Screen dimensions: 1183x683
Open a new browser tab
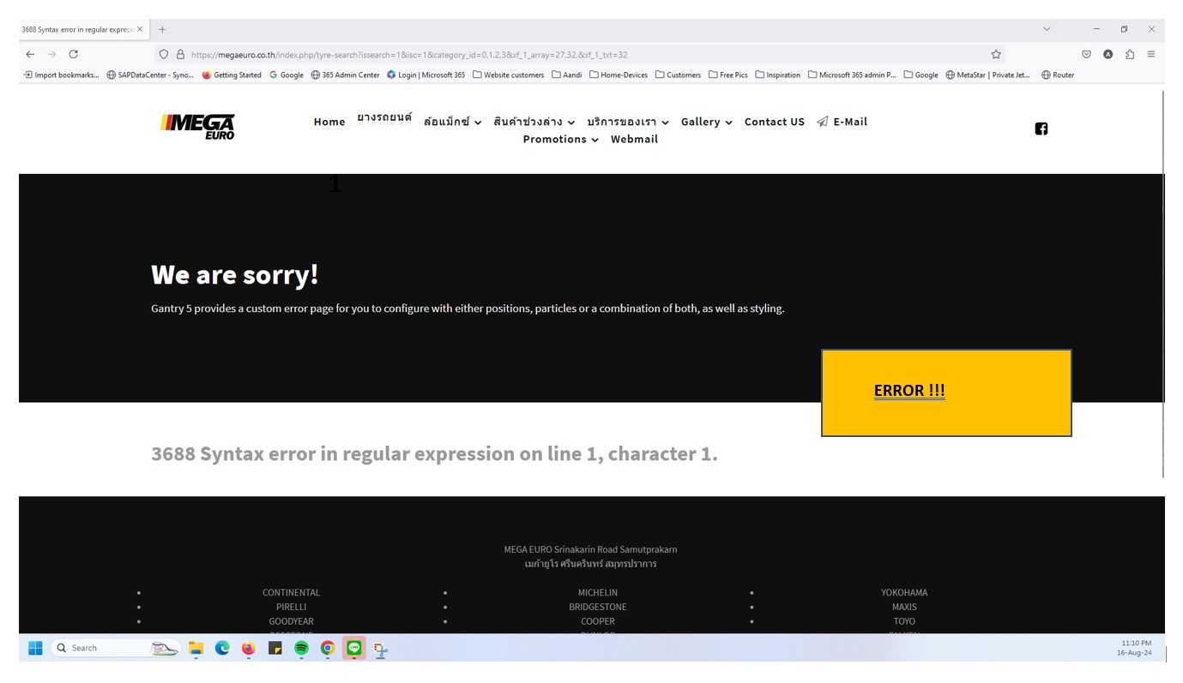coord(162,29)
